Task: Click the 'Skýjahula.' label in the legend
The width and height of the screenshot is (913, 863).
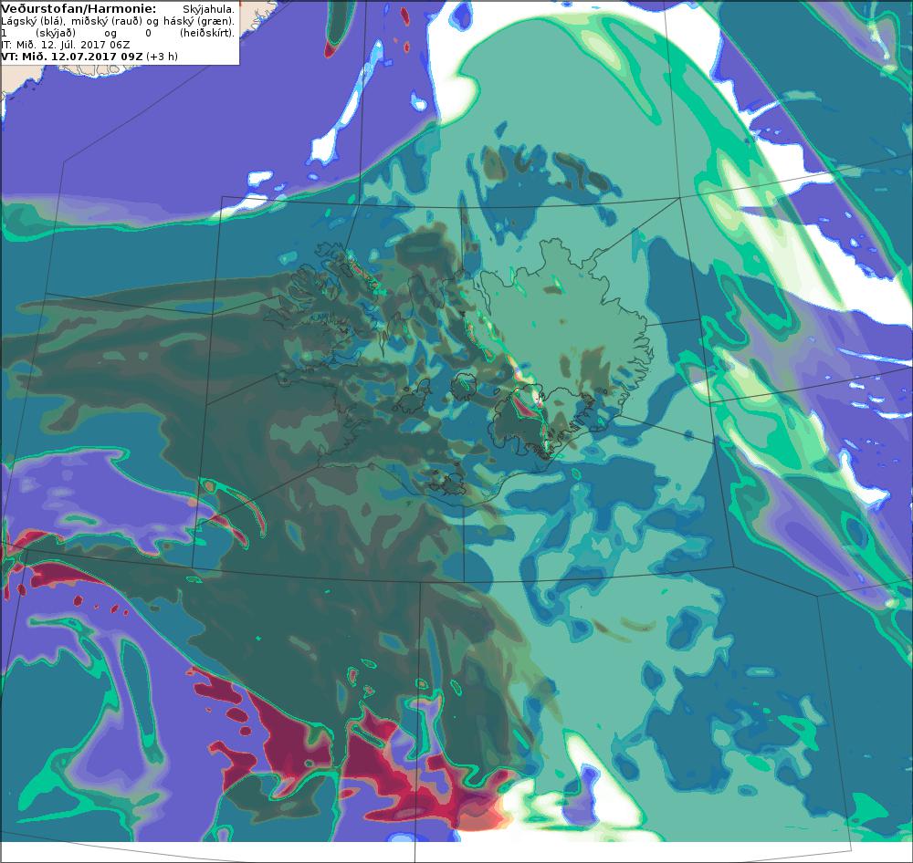Action: point(208,9)
